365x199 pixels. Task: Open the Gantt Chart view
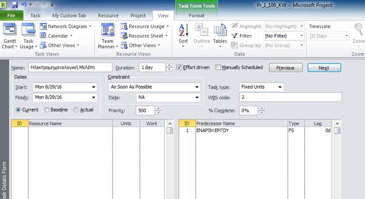point(9,36)
